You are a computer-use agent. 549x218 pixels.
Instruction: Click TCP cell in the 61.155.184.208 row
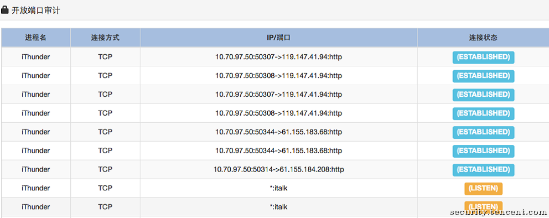[x=105, y=170]
